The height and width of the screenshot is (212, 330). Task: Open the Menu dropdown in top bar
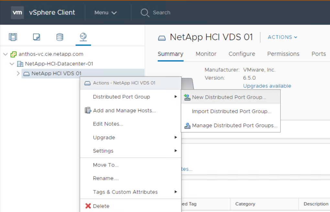105,13
